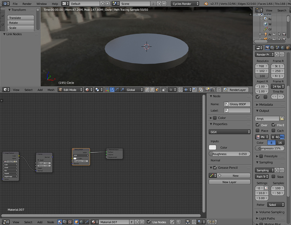Go to parent node tree

[x=179, y=222]
